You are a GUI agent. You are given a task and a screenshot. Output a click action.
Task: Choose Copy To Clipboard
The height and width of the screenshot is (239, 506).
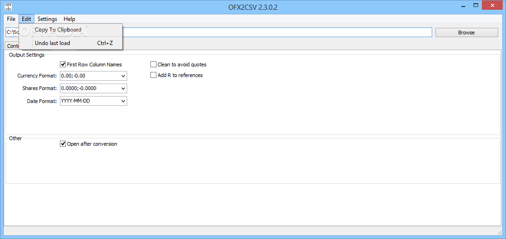(x=71, y=30)
